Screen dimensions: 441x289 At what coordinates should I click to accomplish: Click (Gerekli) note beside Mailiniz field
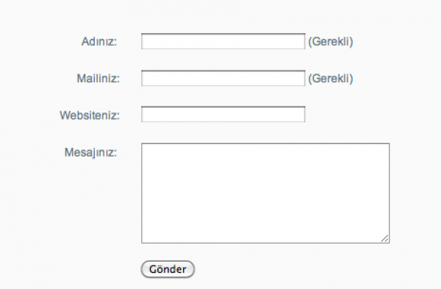pos(331,78)
